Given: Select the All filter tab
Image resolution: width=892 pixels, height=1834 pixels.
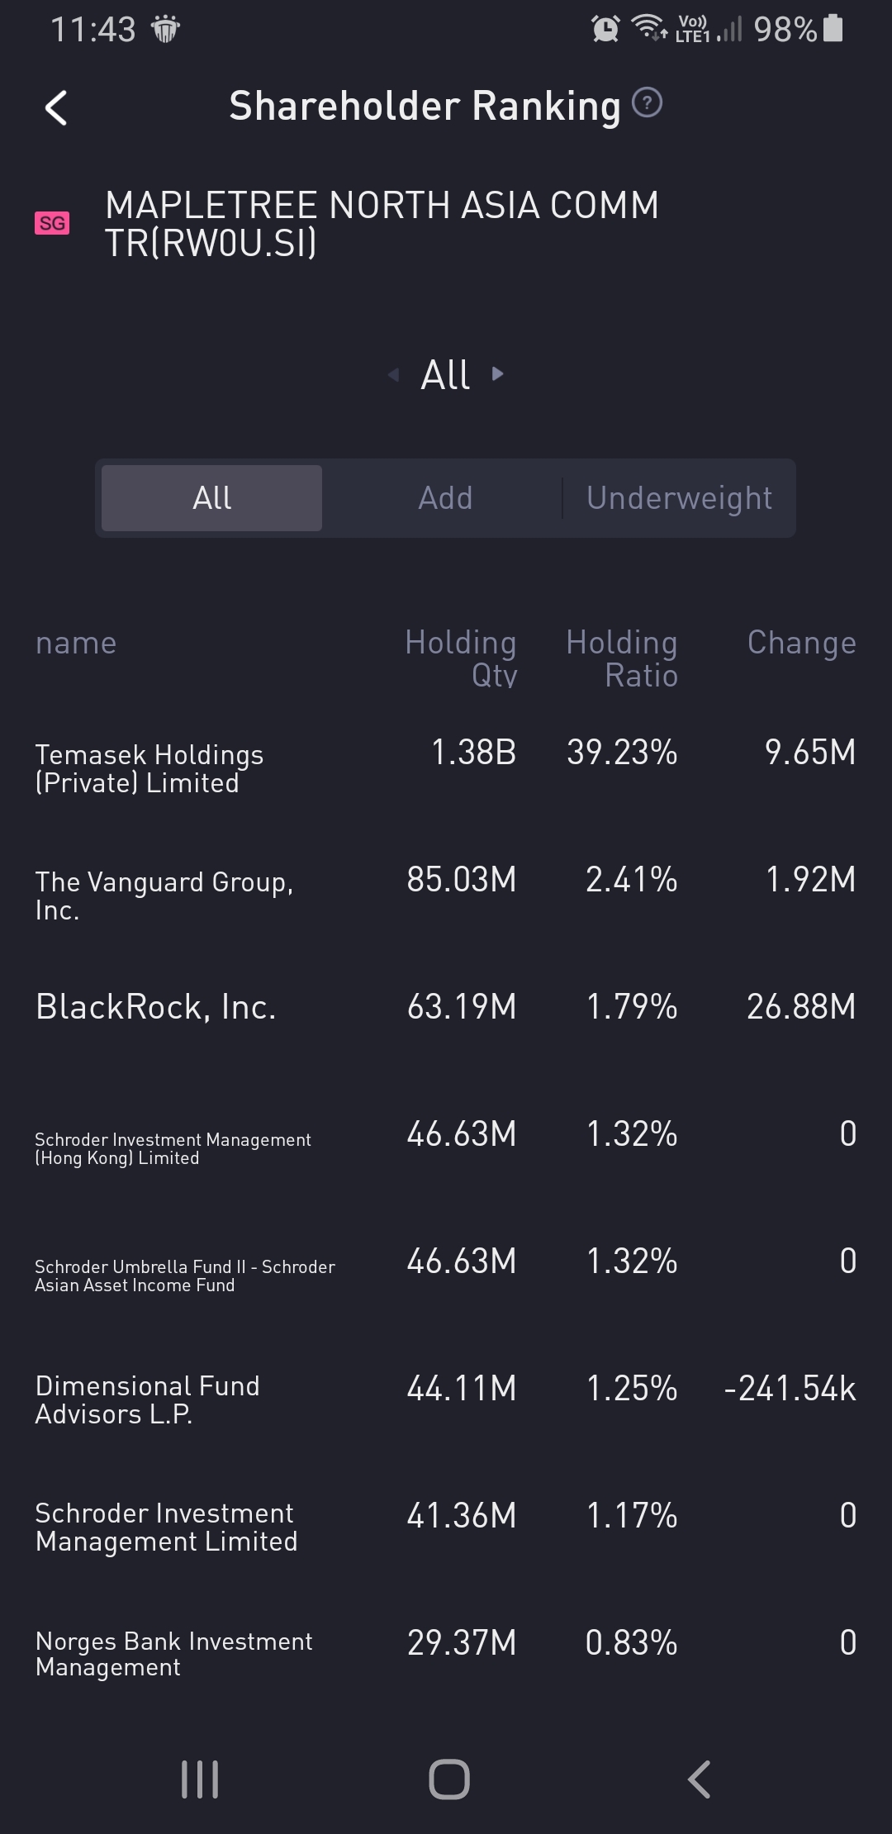Looking at the screenshot, I should click(x=212, y=498).
